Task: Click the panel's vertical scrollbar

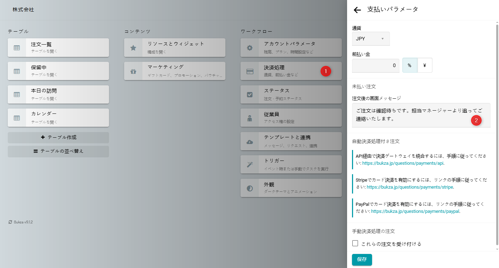Action: 497,135
